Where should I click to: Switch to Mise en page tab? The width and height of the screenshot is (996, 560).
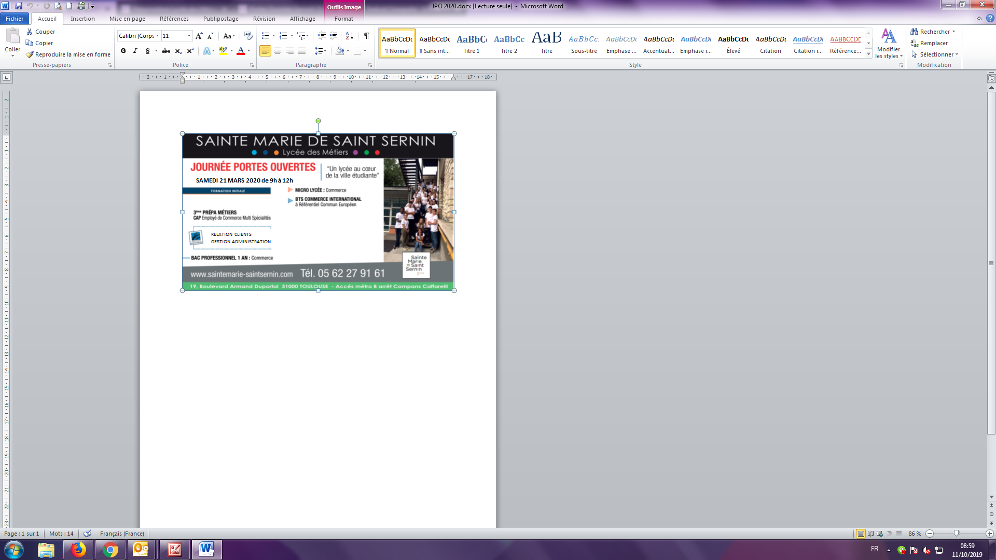click(127, 19)
